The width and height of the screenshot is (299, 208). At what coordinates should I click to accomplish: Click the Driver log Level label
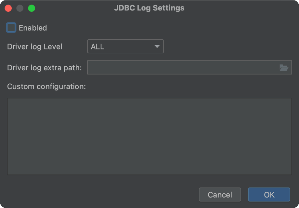[x=34, y=47]
